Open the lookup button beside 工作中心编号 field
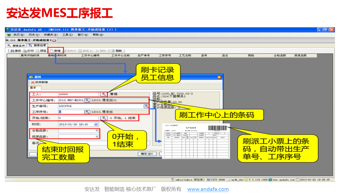 tap(87, 100)
